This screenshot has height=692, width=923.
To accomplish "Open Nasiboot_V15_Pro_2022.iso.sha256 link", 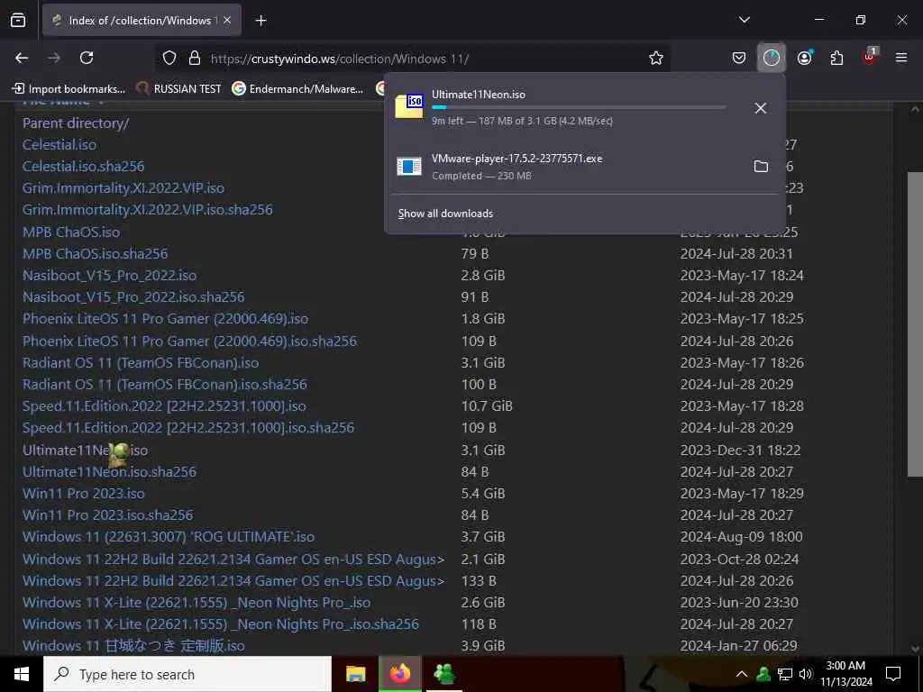I will point(133,297).
